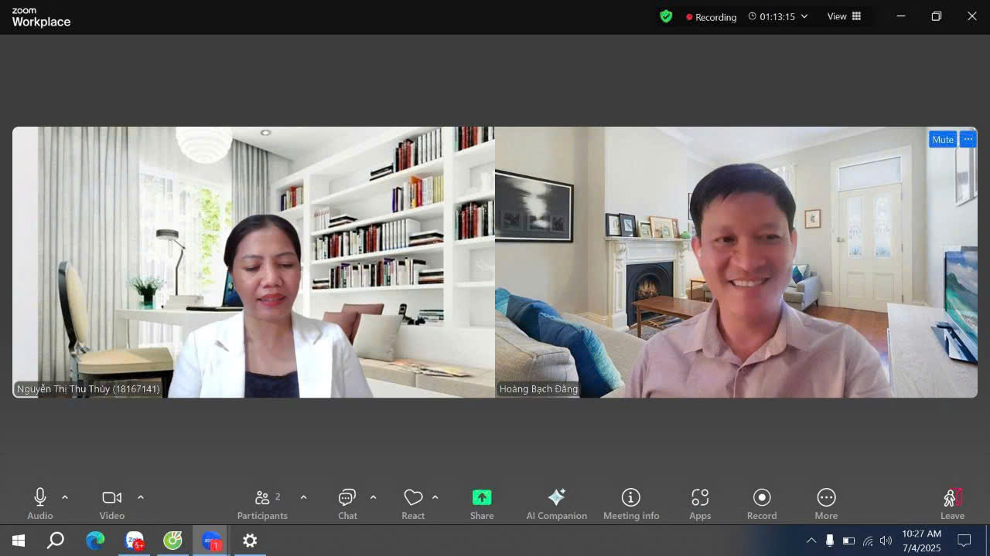Open the React menu
The image size is (990, 556).
pyautogui.click(x=413, y=504)
